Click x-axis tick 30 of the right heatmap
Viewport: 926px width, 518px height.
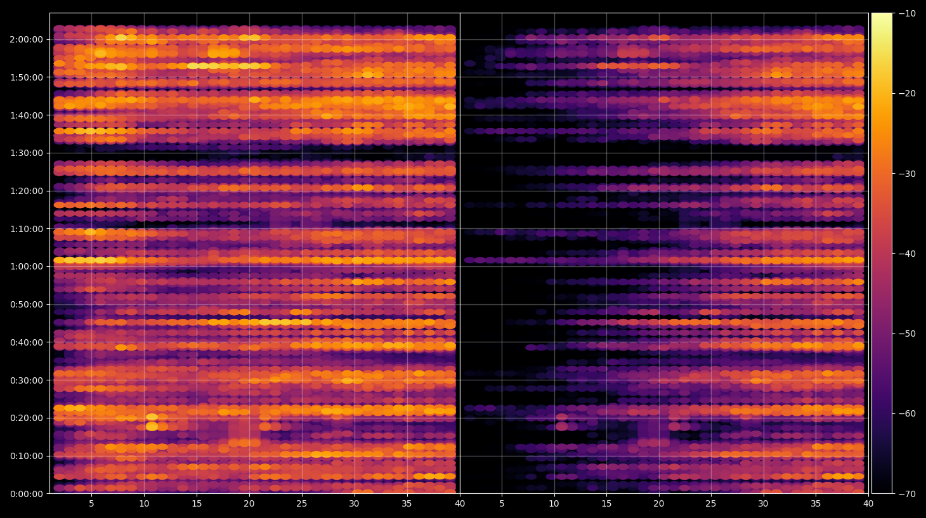[763, 504]
